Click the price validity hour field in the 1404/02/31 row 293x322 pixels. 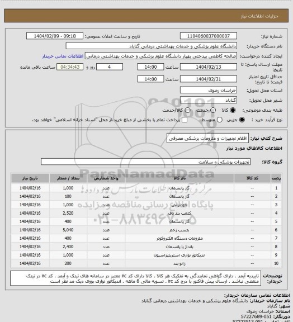point(150,79)
